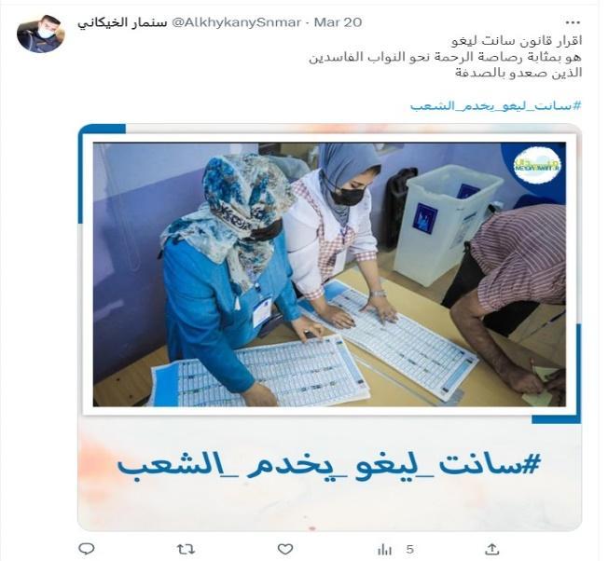
Task: Click display name سنمار الخيكاني
Action: tap(122, 22)
